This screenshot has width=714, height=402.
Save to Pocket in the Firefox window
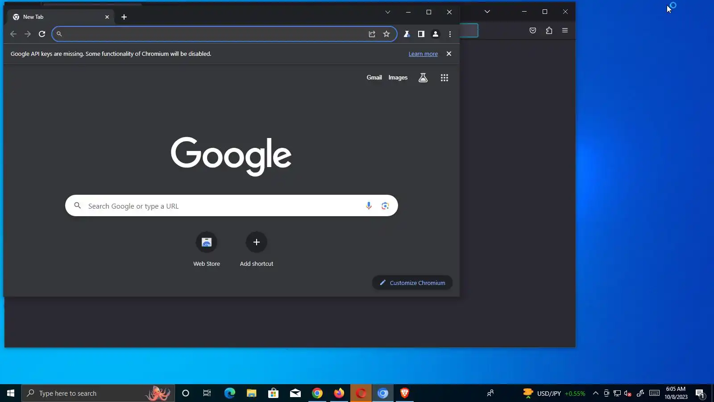click(x=533, y=30)
